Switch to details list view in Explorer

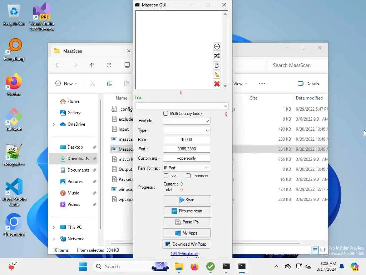tap(315, 250)
